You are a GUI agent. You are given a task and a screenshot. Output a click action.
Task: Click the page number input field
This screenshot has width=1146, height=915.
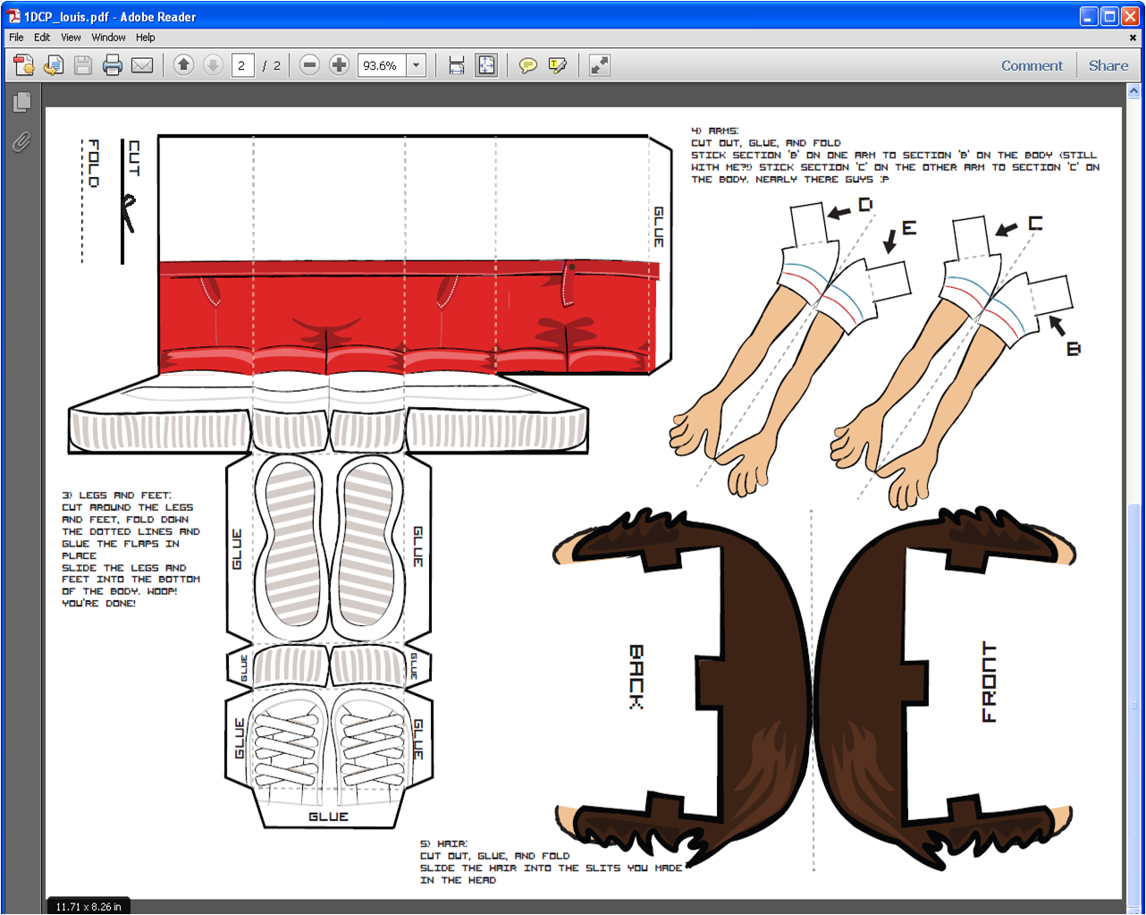[242, 65]
